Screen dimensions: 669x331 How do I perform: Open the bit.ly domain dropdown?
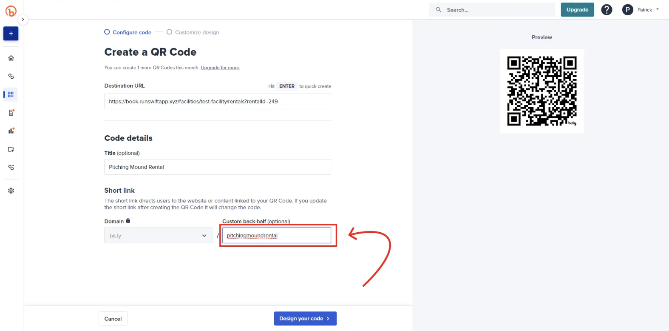click(159, 236)
